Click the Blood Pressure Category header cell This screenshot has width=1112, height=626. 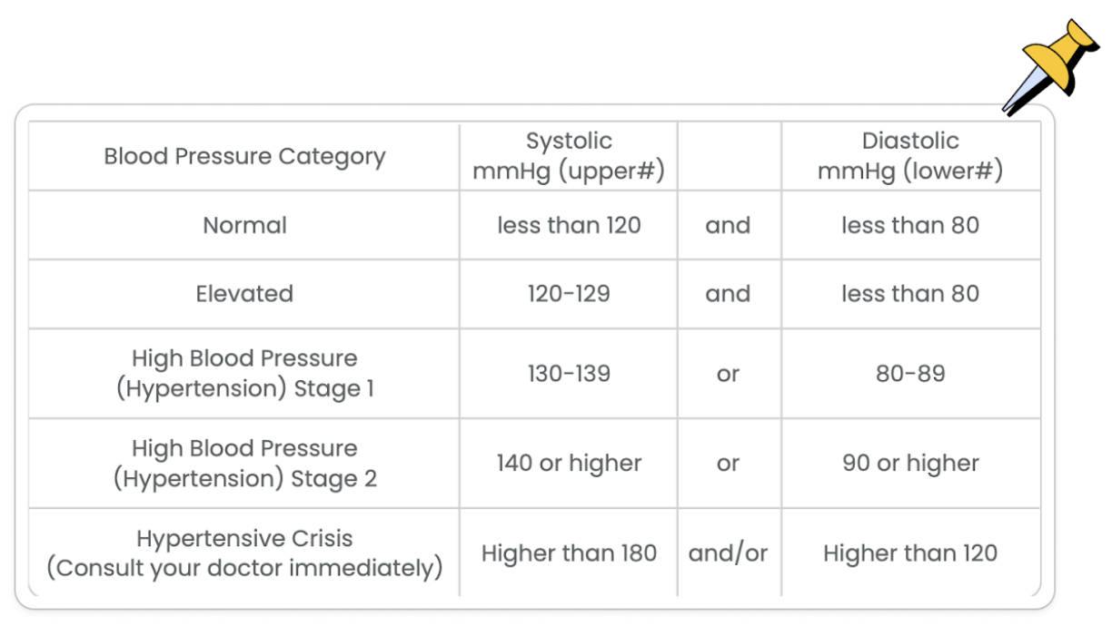(x=244, y=156)
